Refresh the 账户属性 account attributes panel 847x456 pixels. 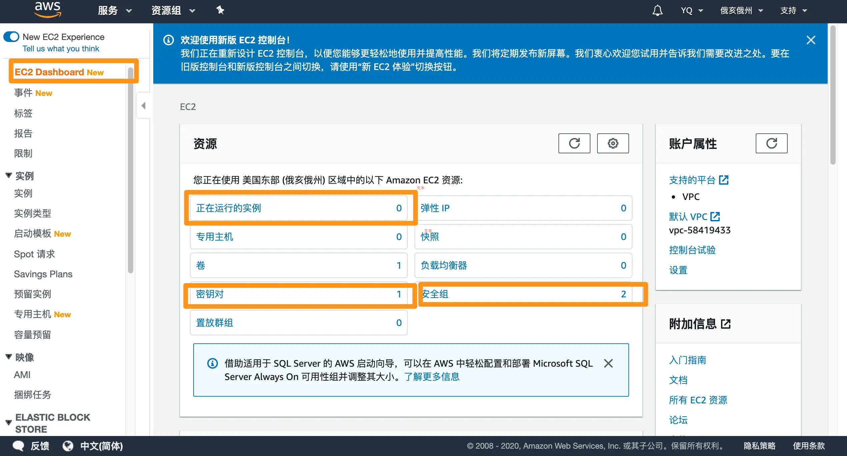(x=771, y=143)
